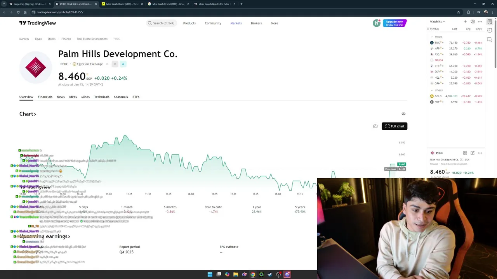Open the Watchlist name dropdown
The width and height of the screenshot is (497, 279).
click(437, 22)
